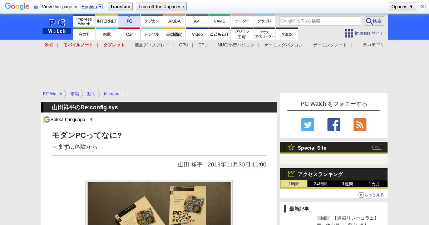This screenshot has height=225, width=429.
Task: Open the PC Watch logo home link
Action: coord(57,26)
